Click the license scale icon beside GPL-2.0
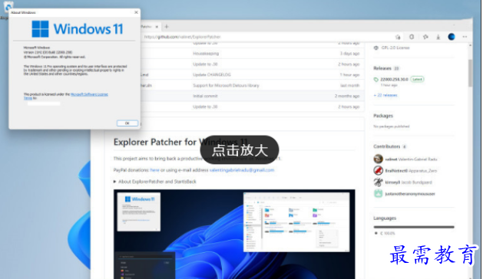This screenshot has width=483, height=279. tap(375, 48)
